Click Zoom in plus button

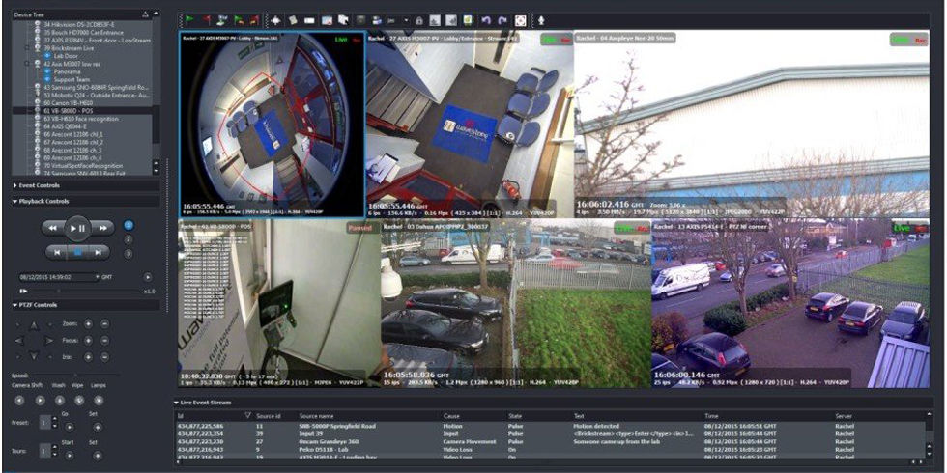(x=88, y=324)
